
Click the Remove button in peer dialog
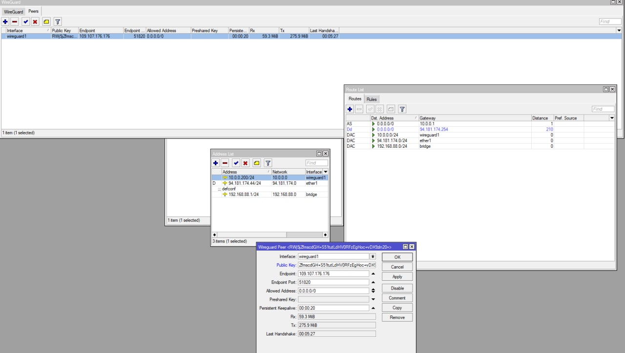[397, 317]
